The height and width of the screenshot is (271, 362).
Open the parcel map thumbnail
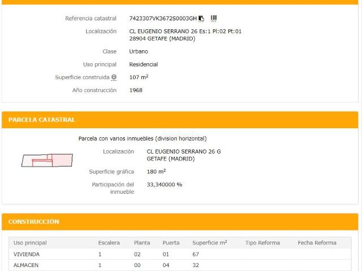pos(47,160)
